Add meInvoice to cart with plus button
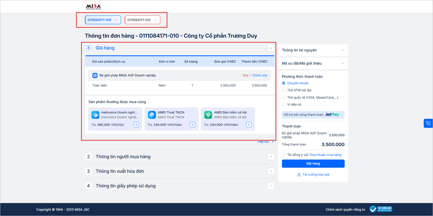 (136, 125)
